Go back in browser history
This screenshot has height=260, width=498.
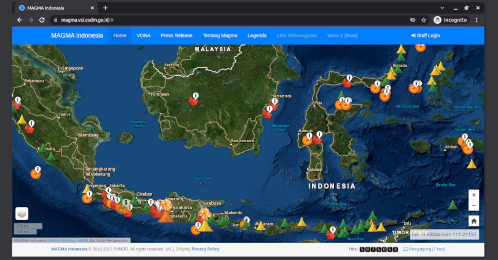[20, 20]
